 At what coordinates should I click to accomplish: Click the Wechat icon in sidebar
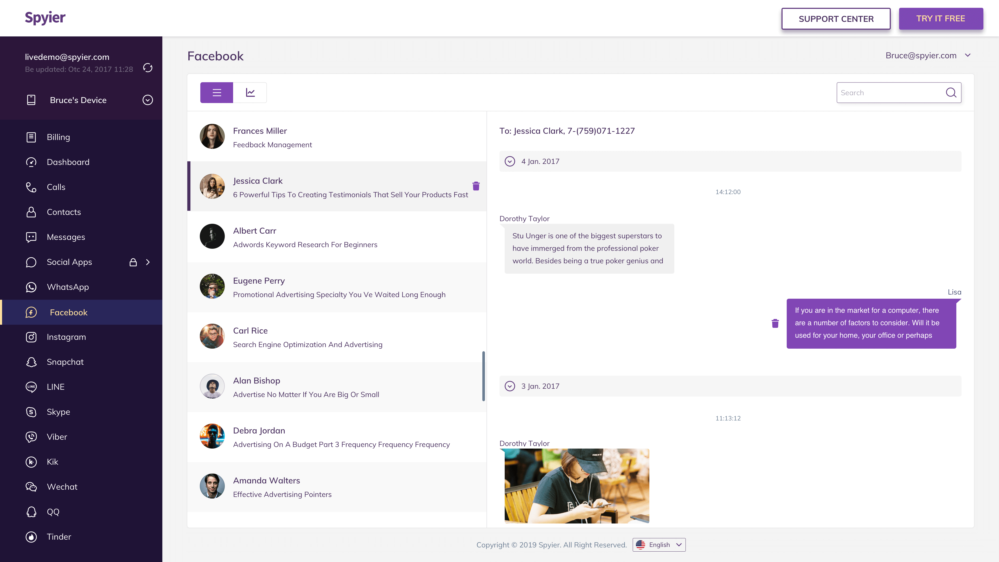pos(31,487)
